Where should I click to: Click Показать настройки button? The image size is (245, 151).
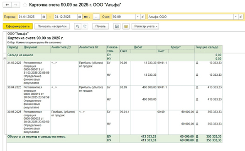pos(52,26)
